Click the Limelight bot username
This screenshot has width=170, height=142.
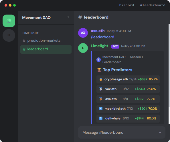[x=99, y=46]
